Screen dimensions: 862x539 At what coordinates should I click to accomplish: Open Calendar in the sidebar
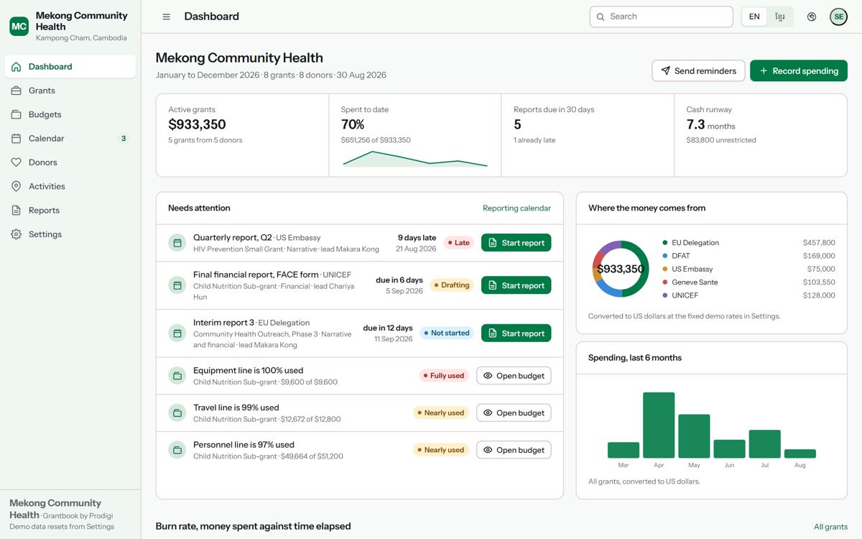tap(70, 139)
